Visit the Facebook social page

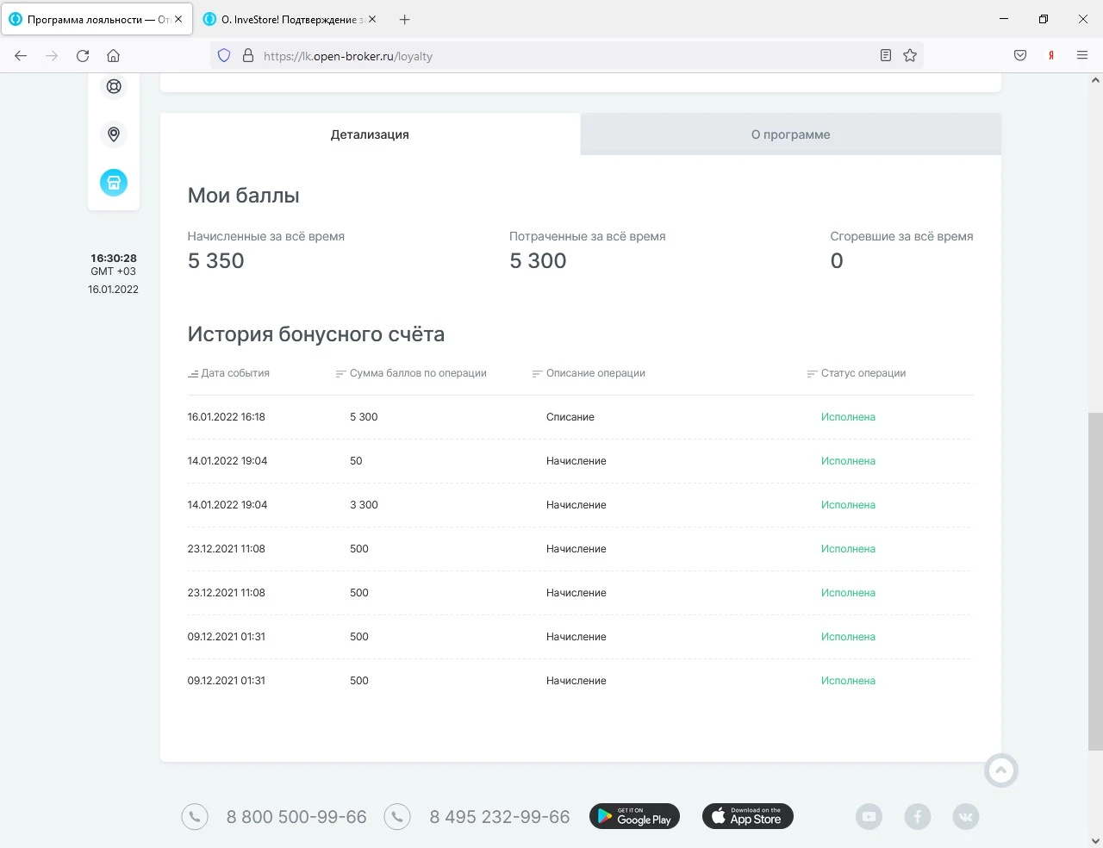918,817
